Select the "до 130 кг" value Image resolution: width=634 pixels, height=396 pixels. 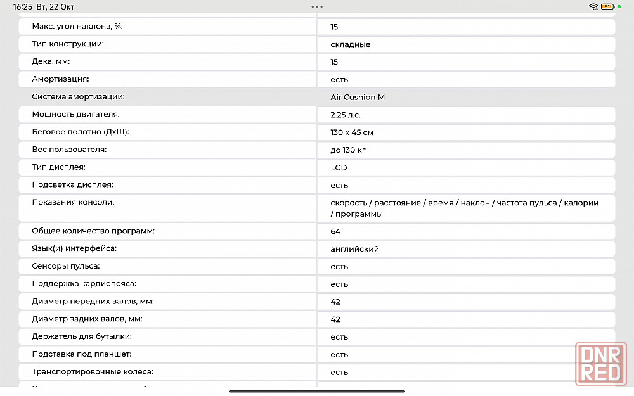coord(347,150)
